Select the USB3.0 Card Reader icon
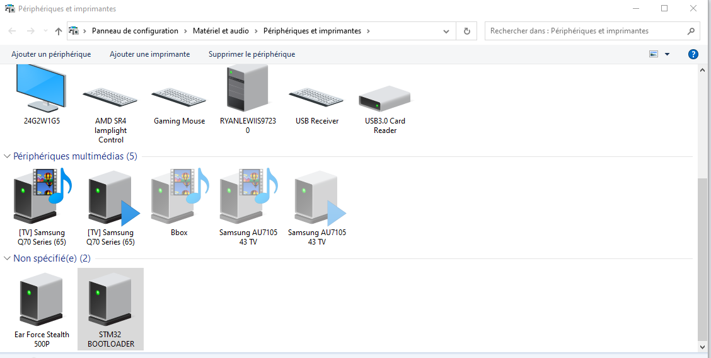711x358 pixels. point(385,98)
